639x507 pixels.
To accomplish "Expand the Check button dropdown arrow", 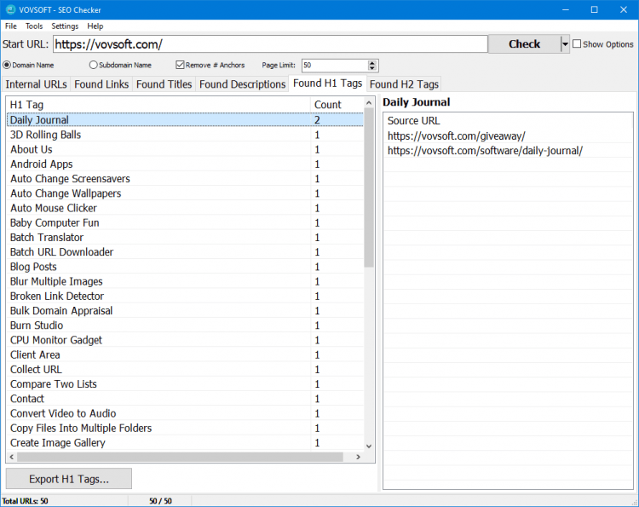I will 565,44.
